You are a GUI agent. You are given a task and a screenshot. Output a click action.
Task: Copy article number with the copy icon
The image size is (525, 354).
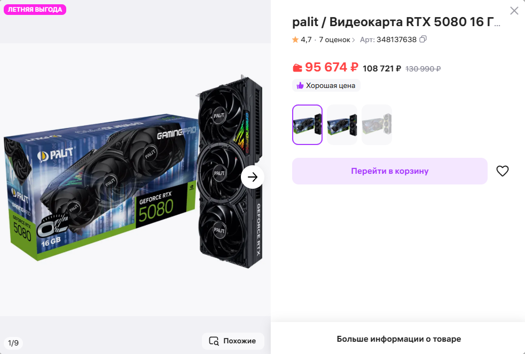click(423, 39)
